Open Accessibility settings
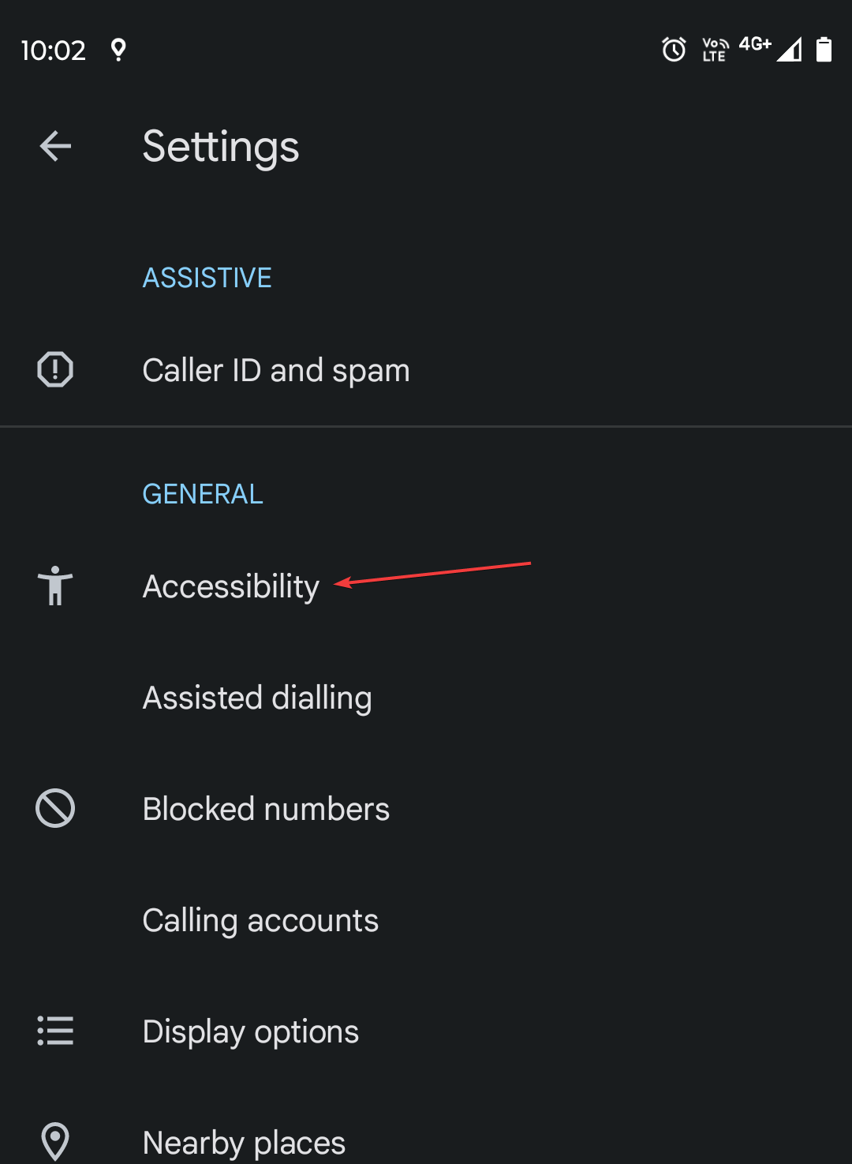The width and height of the screenshot is (852, 1164). [x=231, y=586]
